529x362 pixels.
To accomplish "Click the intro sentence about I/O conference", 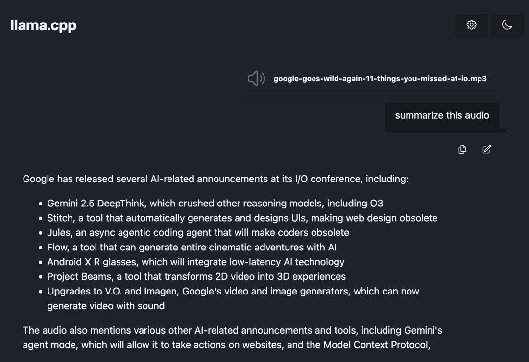I will click(x=216, y=179).
